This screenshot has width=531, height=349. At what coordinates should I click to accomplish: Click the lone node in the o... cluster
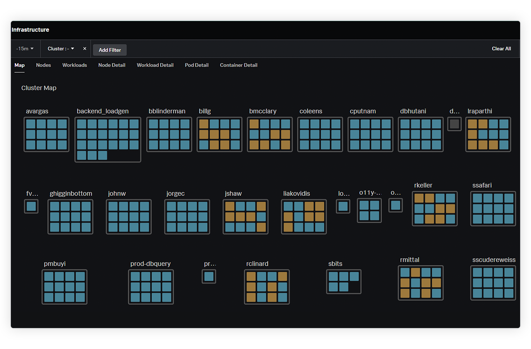(x=395, y=205)
